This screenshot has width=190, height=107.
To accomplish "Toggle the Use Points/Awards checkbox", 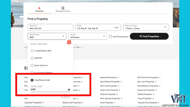I will pyautogui.click(x=110, y=37).
